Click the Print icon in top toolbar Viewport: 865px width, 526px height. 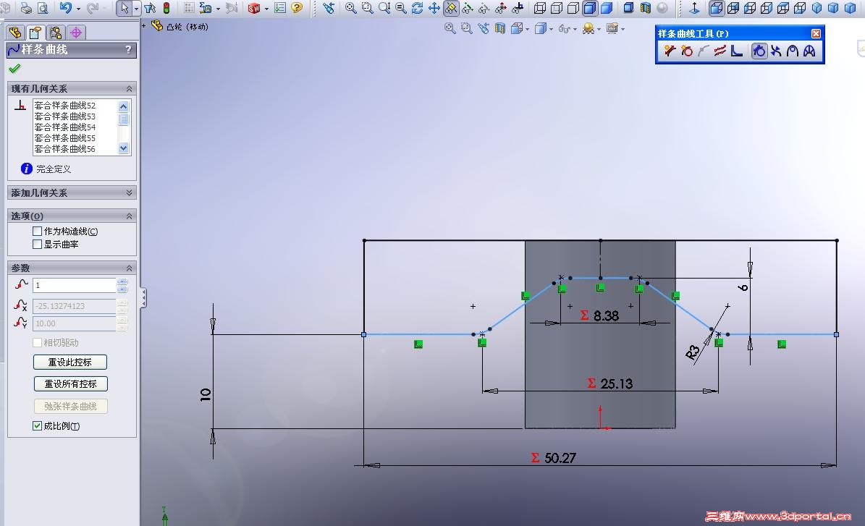25,8
